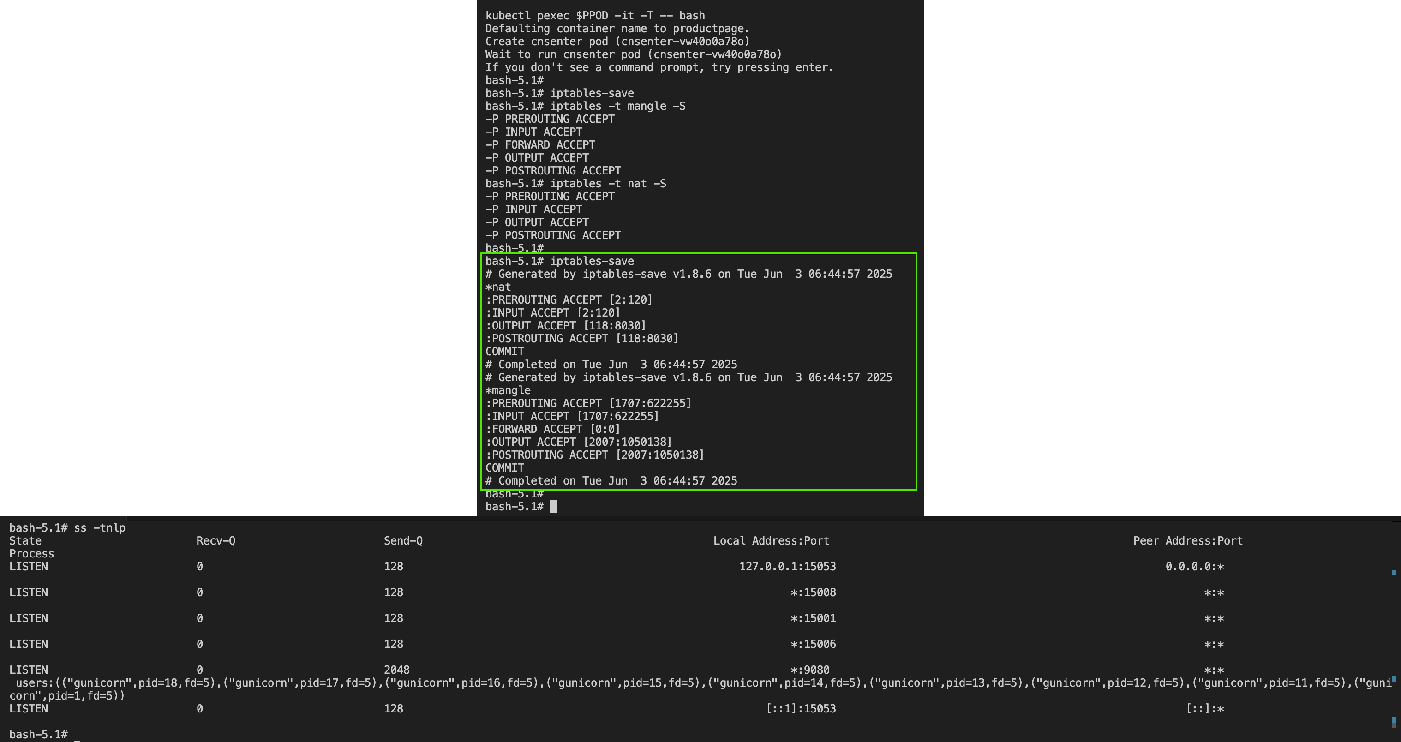The width and height of the screenshot is (1401, 742).
Task: Click the 'iptables -t mangle -S' command
Action: [617, 106]
